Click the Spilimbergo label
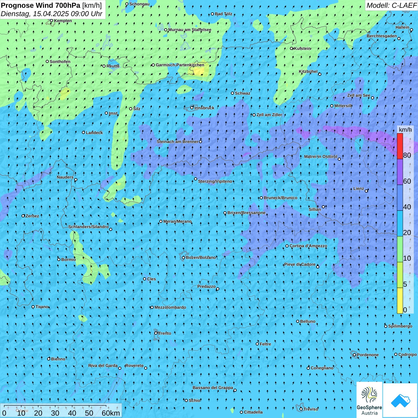 click(x=400, y=326)
